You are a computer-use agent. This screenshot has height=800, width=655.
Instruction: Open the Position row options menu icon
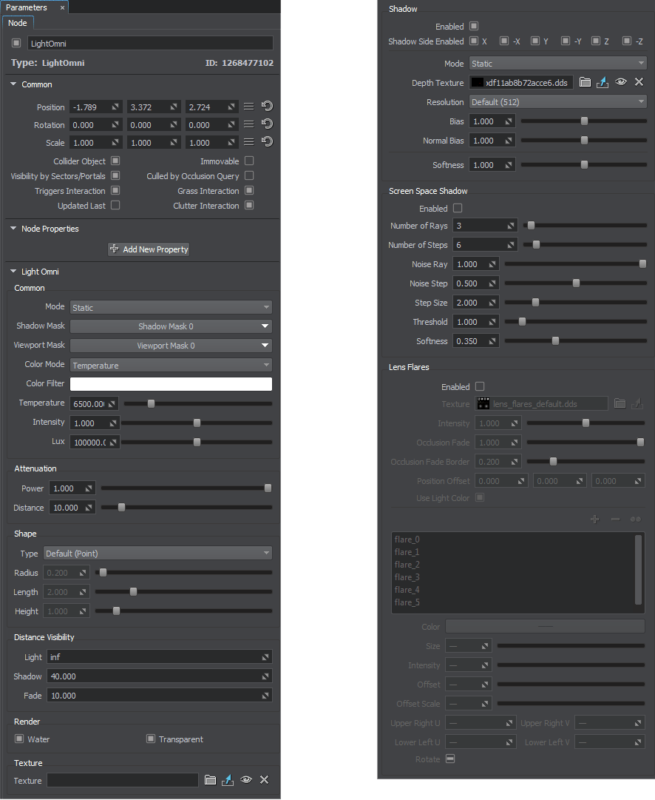pos(249,107)
